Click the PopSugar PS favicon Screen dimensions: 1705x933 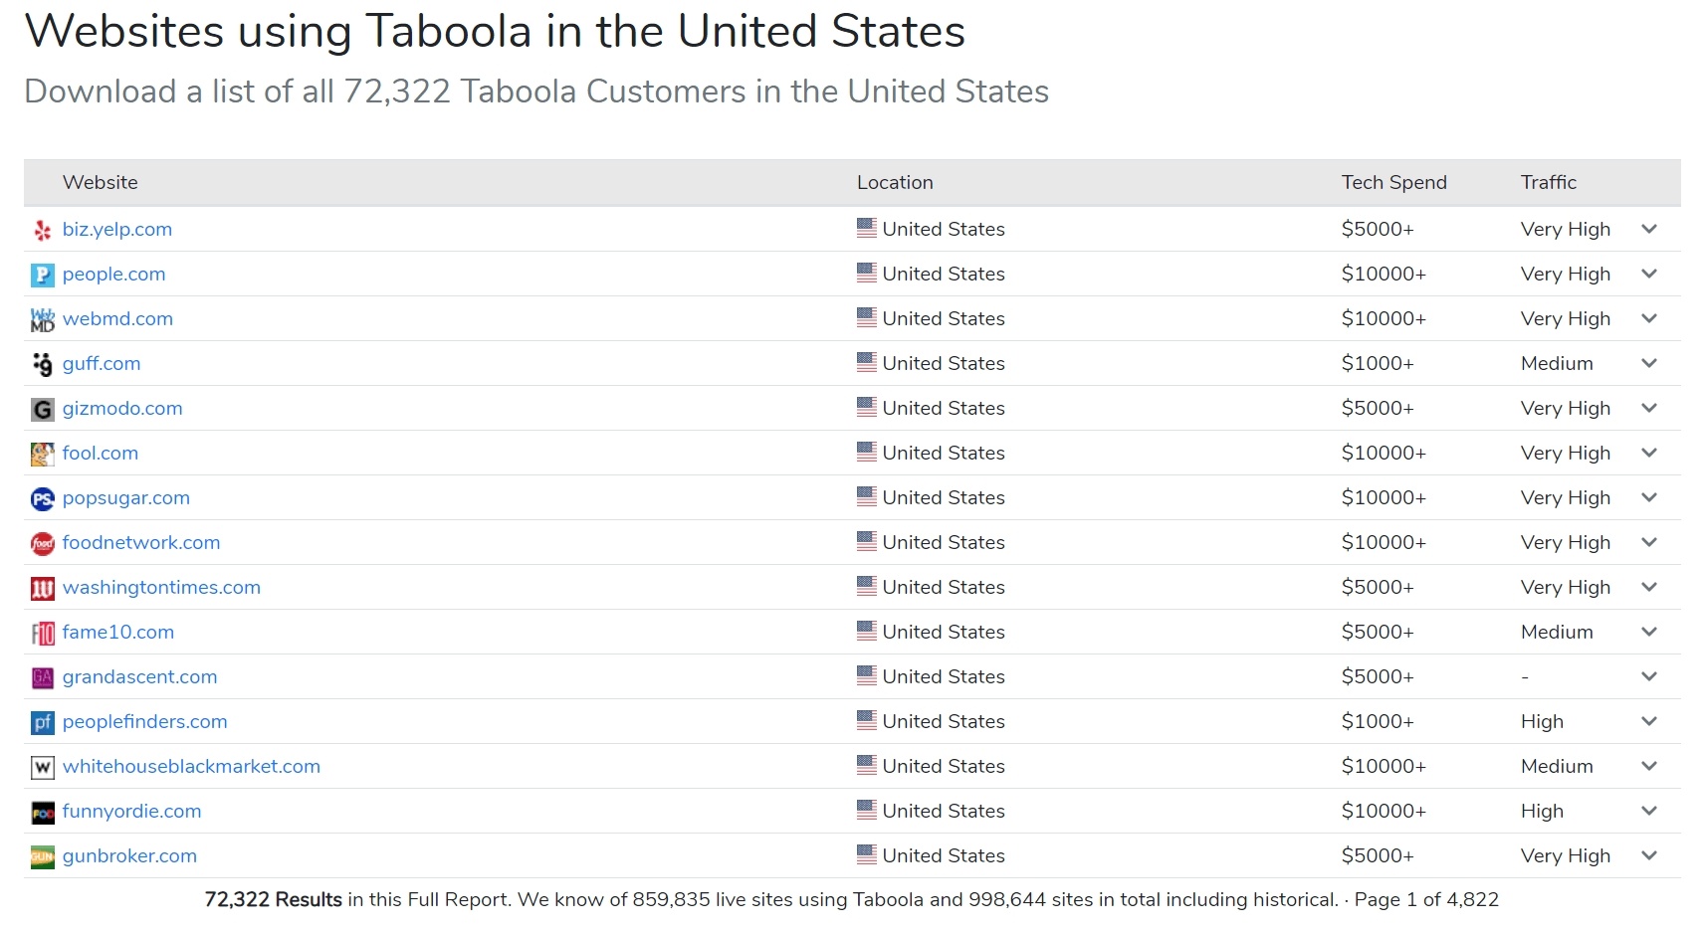click(42, 498)
